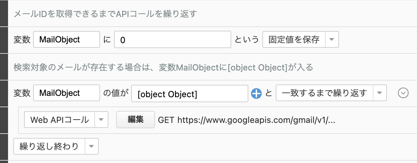Viewport: 417px width, 163px height.
Task: Click the dark handle of the 繰り返し終わり row
Action: (4, 147)
